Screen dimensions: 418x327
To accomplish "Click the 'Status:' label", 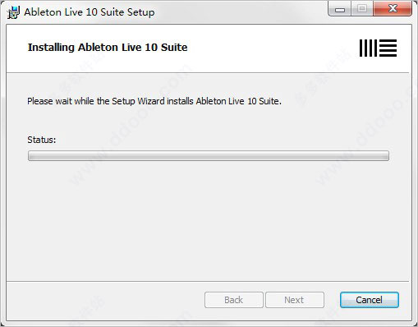I will (42, 140).
